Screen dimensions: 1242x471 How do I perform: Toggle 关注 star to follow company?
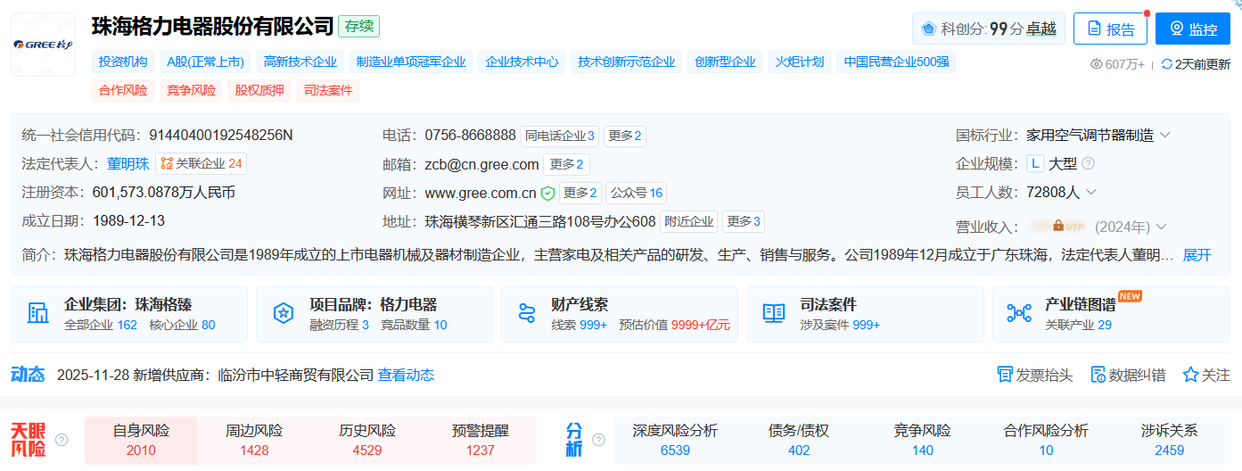click(1190, 375)
